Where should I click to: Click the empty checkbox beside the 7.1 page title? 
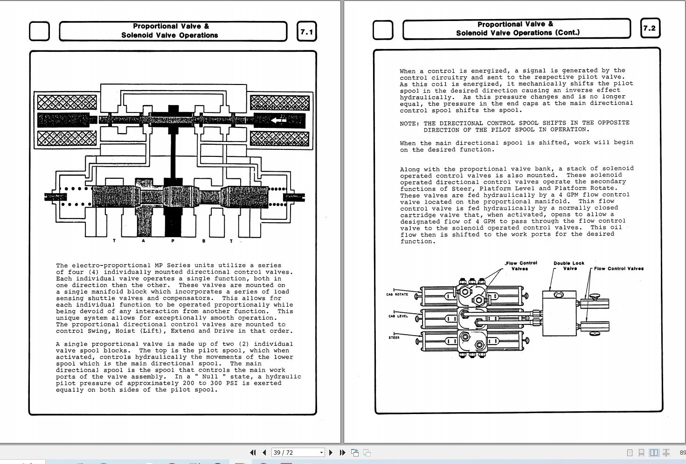pos(39,32)
